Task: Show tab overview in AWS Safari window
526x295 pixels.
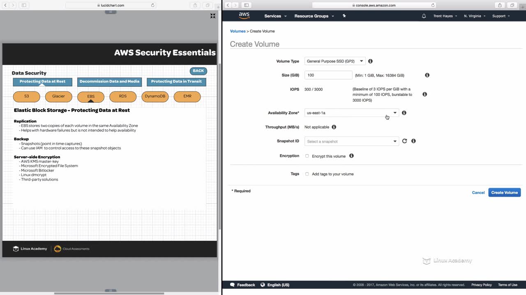Action: coord(512,5)
